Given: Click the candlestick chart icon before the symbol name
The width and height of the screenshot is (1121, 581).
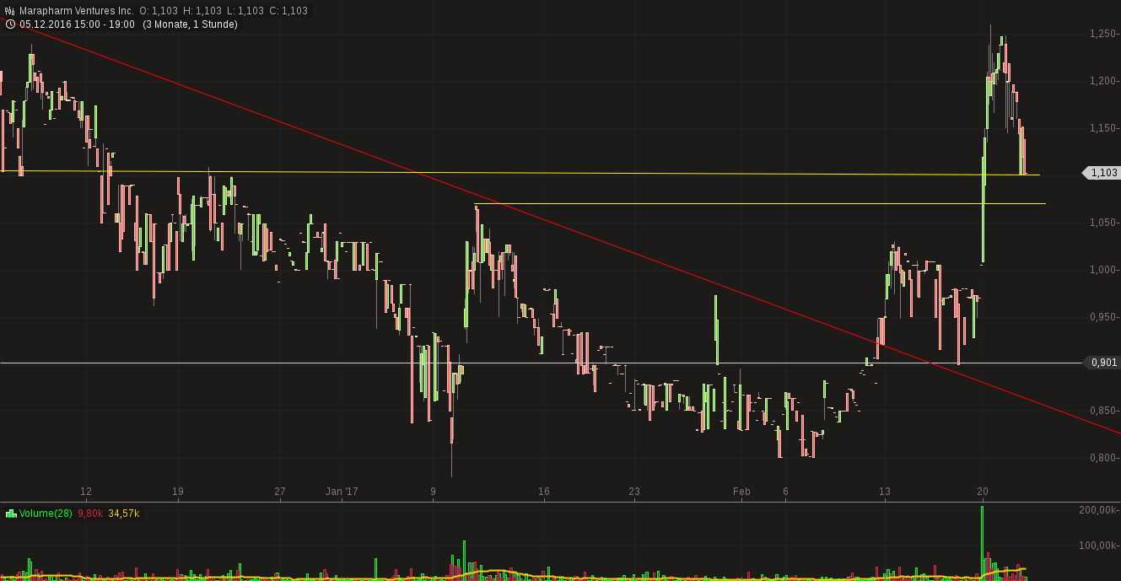Looking at the screenshot, I should coord(8,10).
